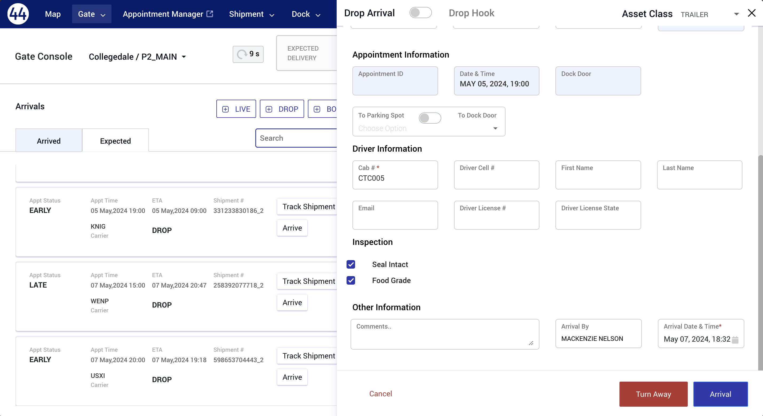This screenshot has height=416, width=763.
Task: Open the Map menu item
Action: [x=53, y=14]
